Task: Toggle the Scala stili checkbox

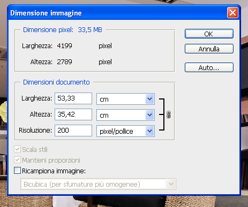Action: pos(17,149)
